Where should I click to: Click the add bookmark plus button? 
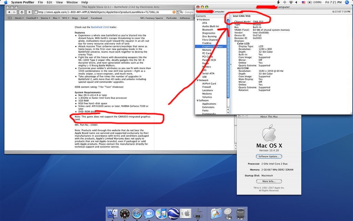(29, 12)
